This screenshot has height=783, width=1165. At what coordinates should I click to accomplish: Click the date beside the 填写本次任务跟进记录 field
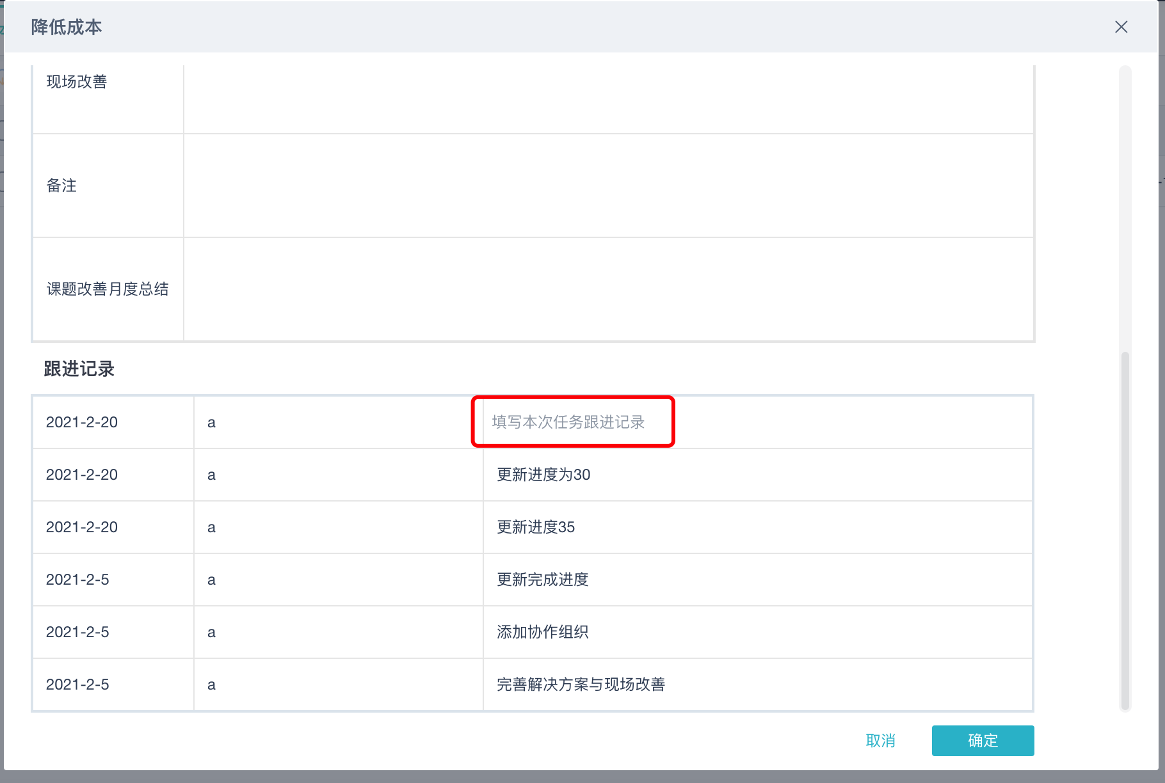coord(82,422)
